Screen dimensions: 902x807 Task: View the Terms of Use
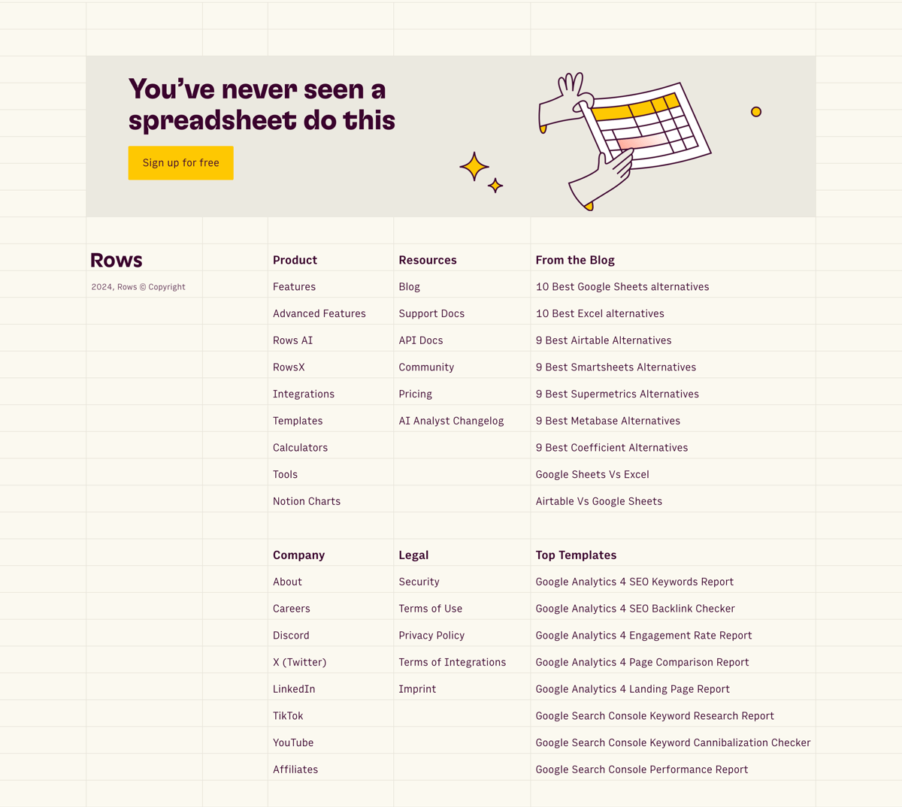point(430,608)
